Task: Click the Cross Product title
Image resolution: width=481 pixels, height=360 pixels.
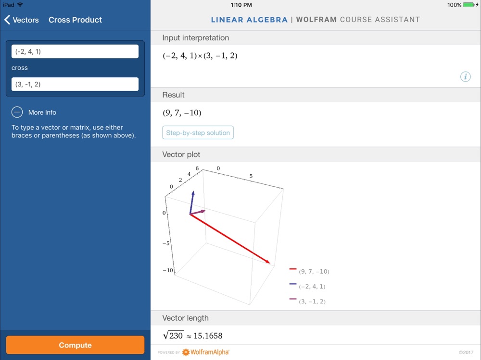Action: point(75,20)
